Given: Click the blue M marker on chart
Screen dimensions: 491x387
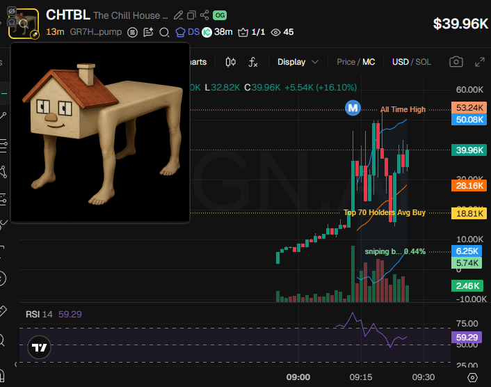Looking at the screenshot, I should [353, 108].
